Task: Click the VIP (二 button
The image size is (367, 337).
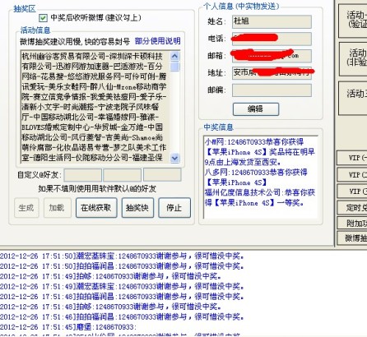Action: coord(352,174)
